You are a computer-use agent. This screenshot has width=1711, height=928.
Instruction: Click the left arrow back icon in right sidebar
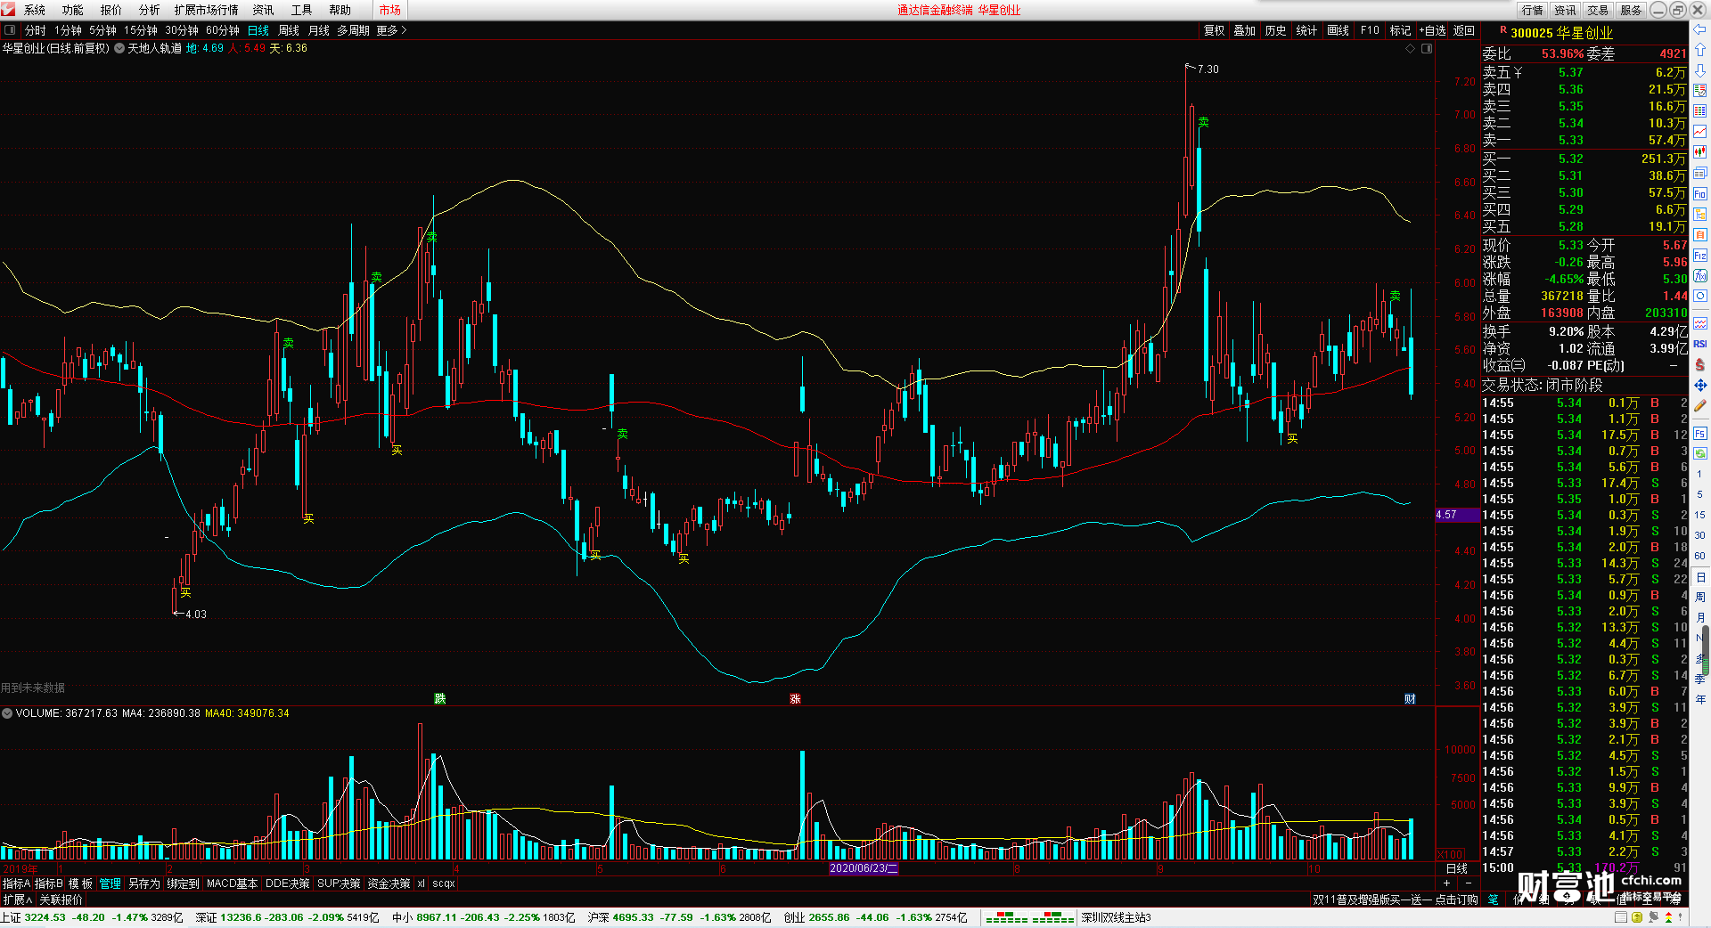point(1700,29)
